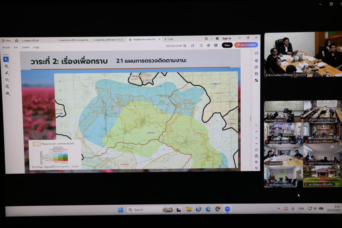Viewport: 342px width, 228px height.
Task: Open the Acrobat hamburger Menu
Action: [x=7, y=41]
